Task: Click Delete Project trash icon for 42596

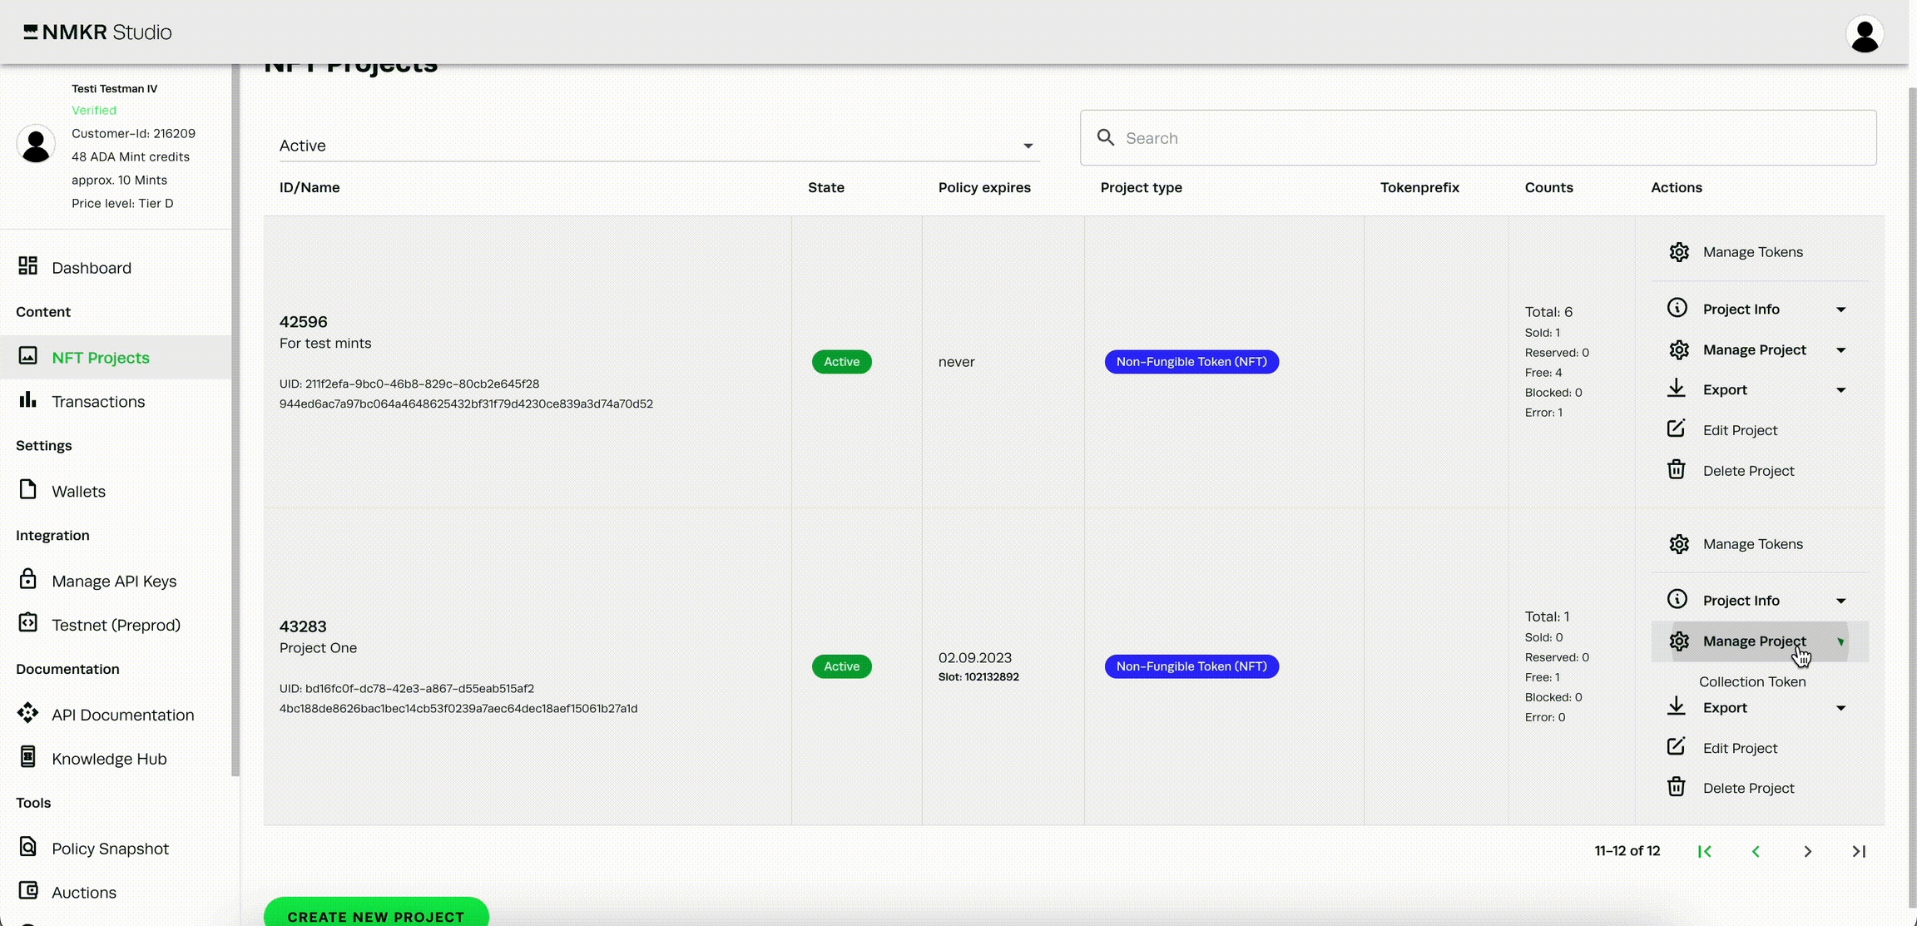Action: [1676, 470]
